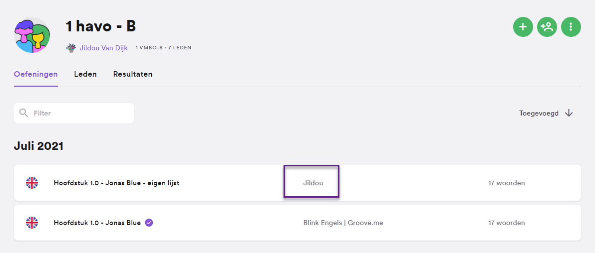Viewport: 595px width, 253px height.
Task: Click Blink Engels | Groove.me publisher text
Action: pyautogui.click(x=343, y=223)
